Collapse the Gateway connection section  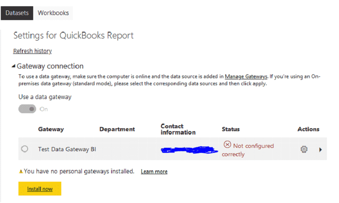click(13, 66)
